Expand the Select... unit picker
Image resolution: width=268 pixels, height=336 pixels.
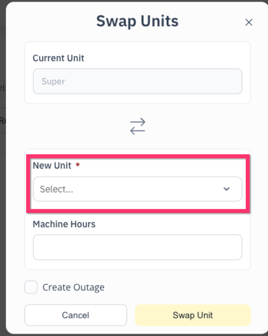coord(137,189)
